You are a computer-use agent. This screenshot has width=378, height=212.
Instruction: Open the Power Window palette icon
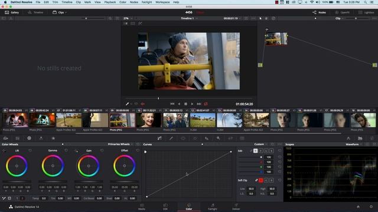(x=183, y=138)
